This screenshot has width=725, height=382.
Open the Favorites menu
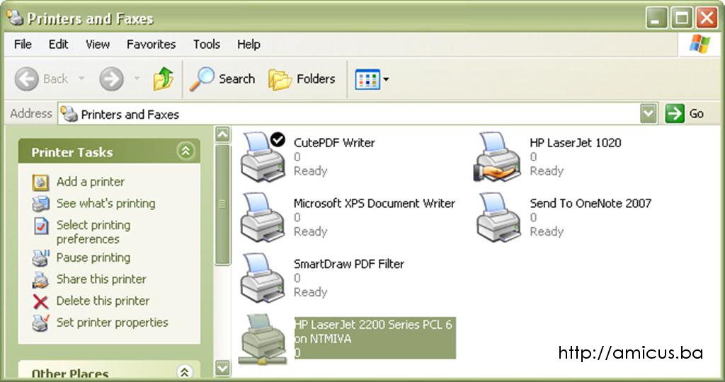click(152, 45)
